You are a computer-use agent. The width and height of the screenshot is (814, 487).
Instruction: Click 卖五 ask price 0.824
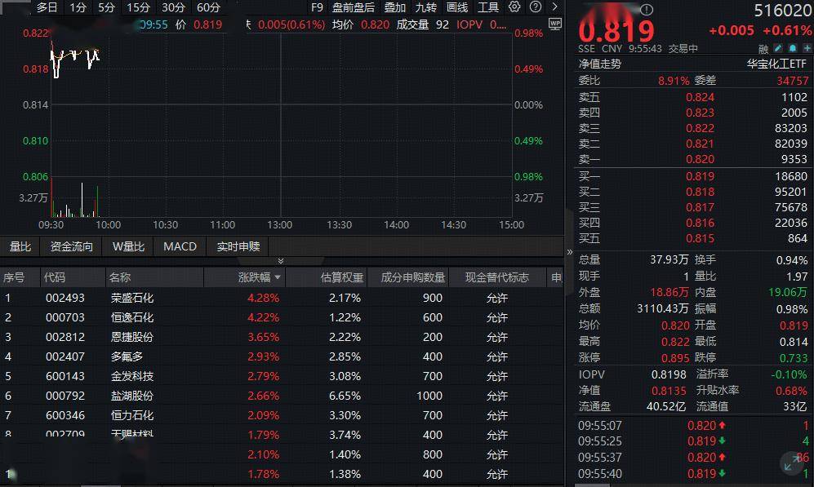coord(700,97)
